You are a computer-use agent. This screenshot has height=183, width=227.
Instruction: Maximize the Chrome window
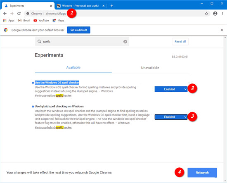pyautogui.click(x=212, y=3)
